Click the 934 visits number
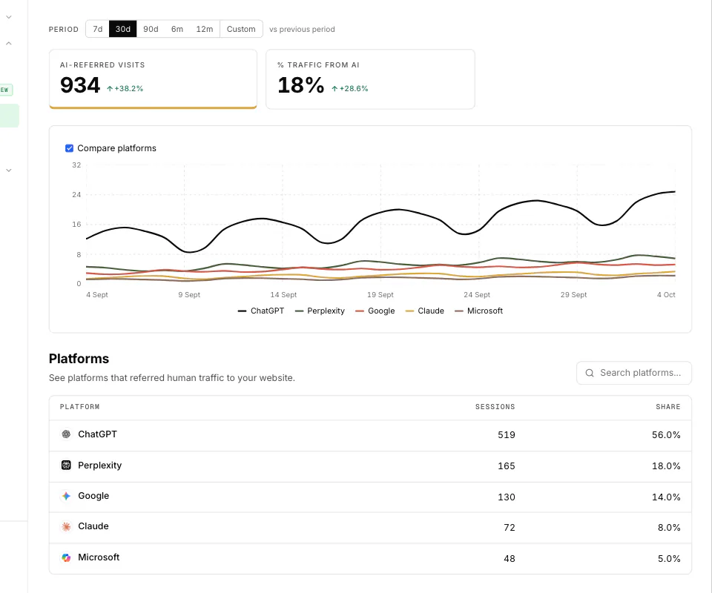The image size is (712, 593). click(80, 85)
